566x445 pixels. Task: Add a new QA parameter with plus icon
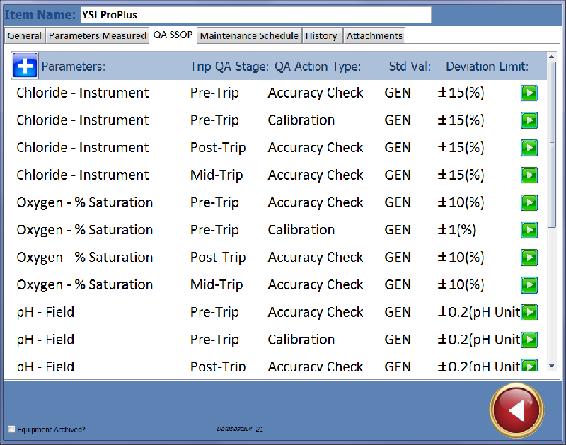[x=25, y=65]
